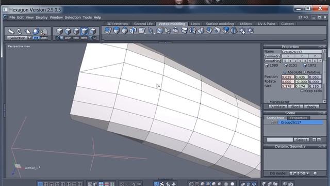Screen dimensions: 330x186
Task: Switch to the Lines tab
Action: tap(195, 24)
